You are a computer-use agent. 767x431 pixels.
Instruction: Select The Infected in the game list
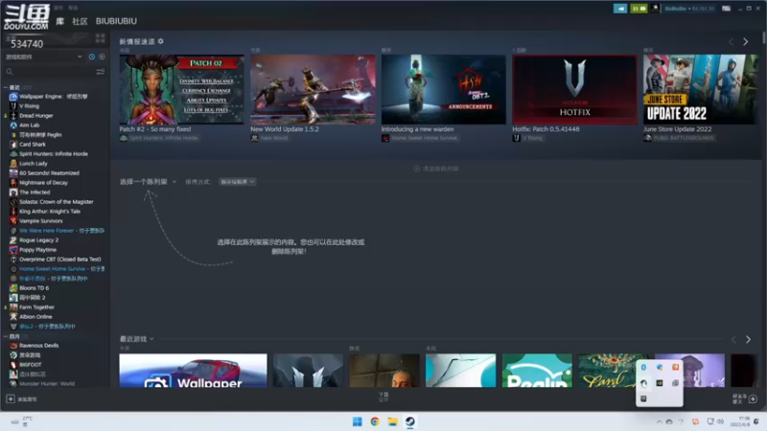click(x=35, y=193)
